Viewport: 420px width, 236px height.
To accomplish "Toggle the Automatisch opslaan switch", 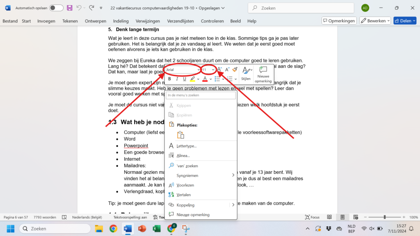I will [x=56, y=8].
